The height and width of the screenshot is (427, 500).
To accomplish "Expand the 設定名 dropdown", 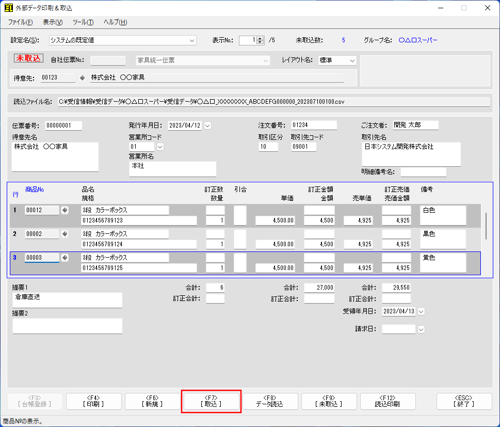I will click(191, 40).
